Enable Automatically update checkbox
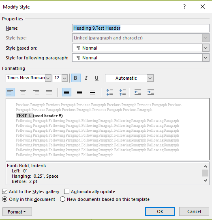The width and height of the screenshot is (212, 220). pyautogui.click(x=66, y=192)
